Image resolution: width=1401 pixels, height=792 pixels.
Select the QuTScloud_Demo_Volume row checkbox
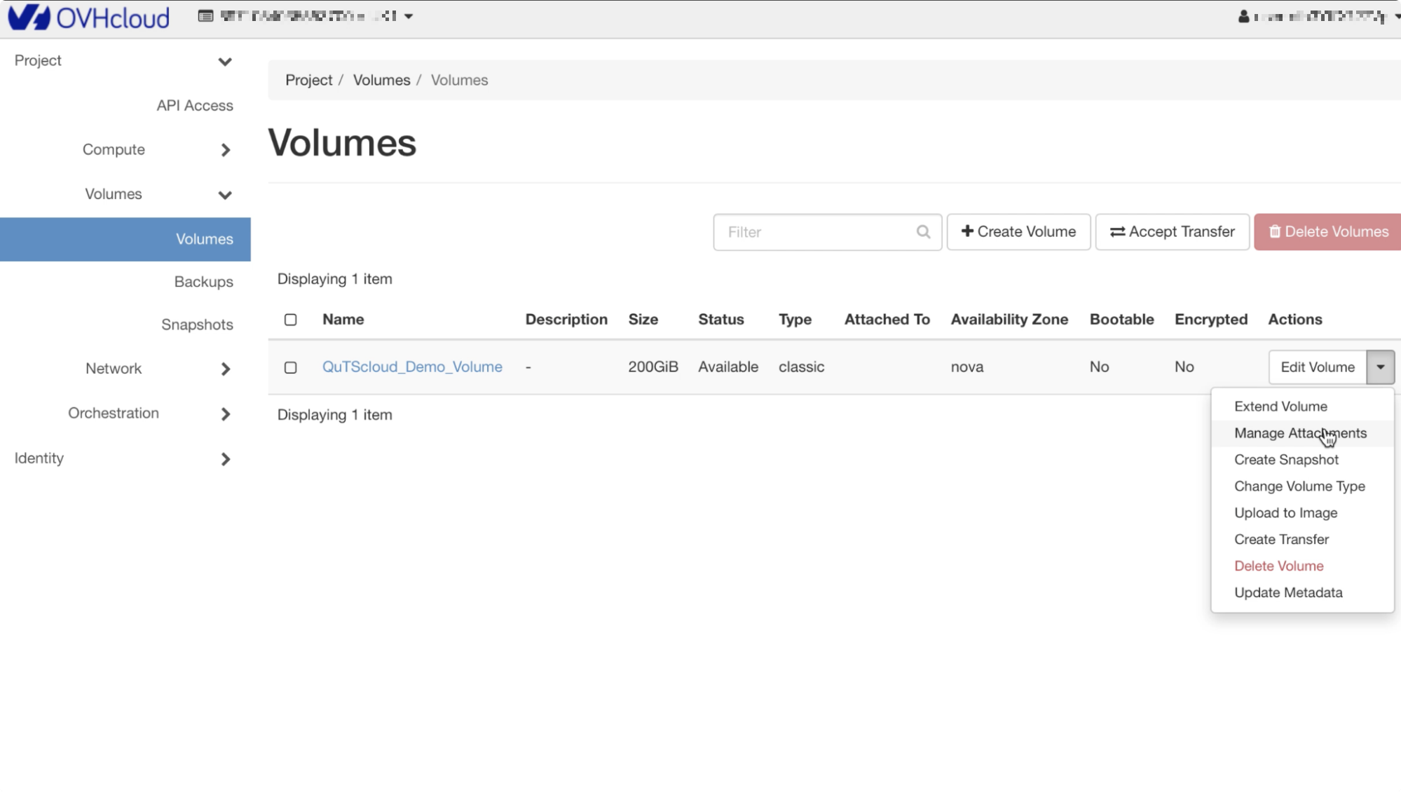click(x=290, y=367)
